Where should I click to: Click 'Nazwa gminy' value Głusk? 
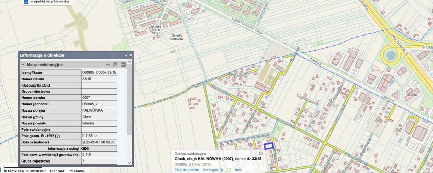(x=87, y=117)
